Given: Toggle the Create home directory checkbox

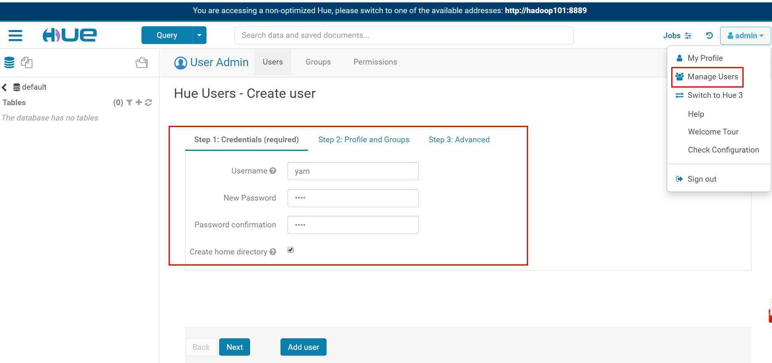Looking at the screenshot, I should tap(291, 250).
